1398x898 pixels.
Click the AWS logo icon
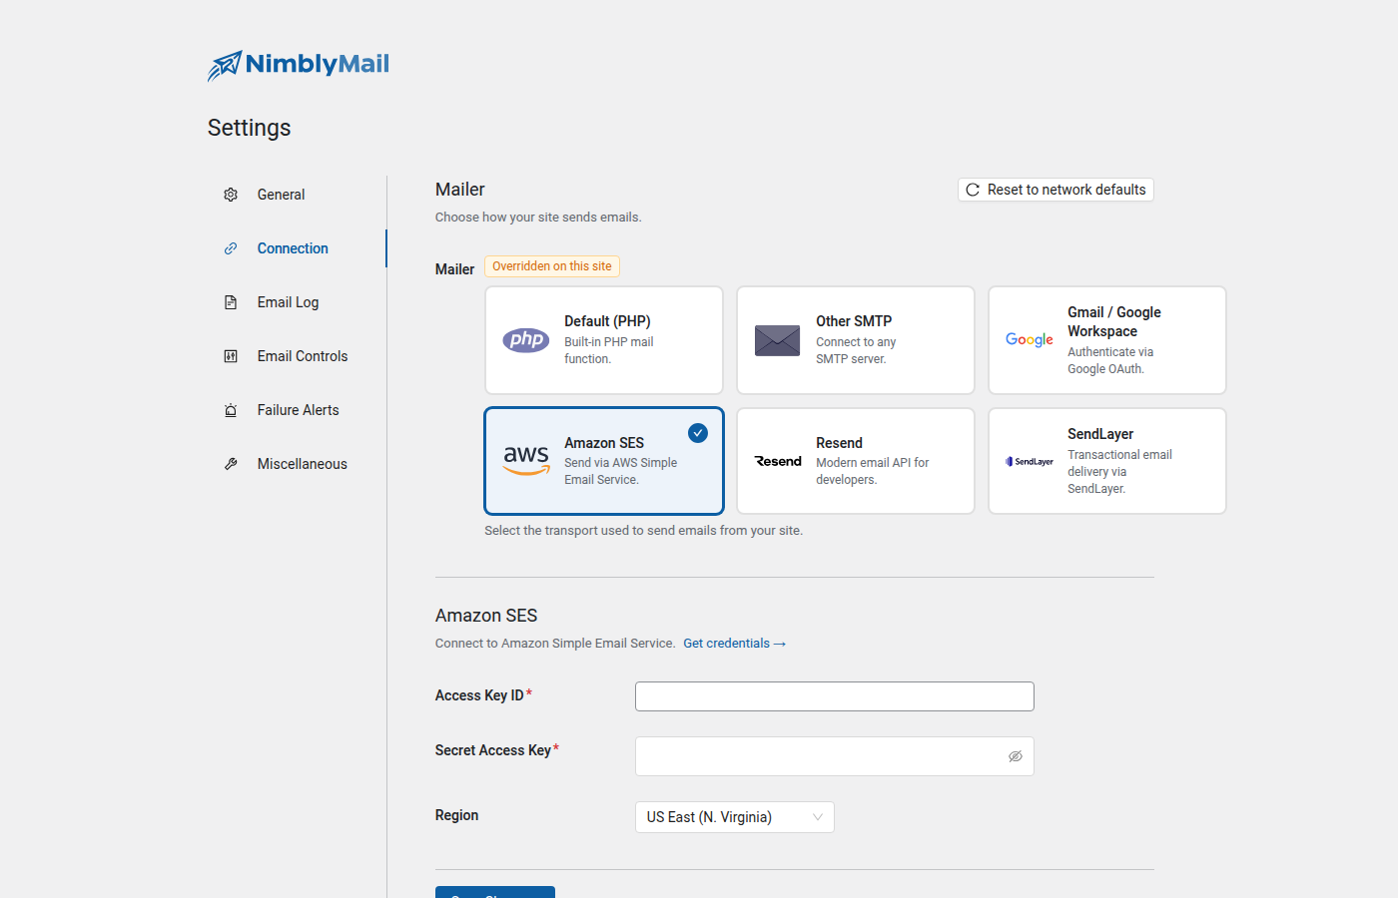coord(526,461)
